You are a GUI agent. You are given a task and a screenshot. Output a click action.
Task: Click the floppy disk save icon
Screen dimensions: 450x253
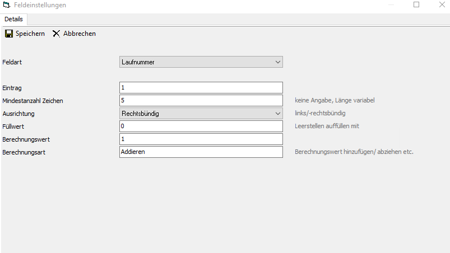point(8,34)
